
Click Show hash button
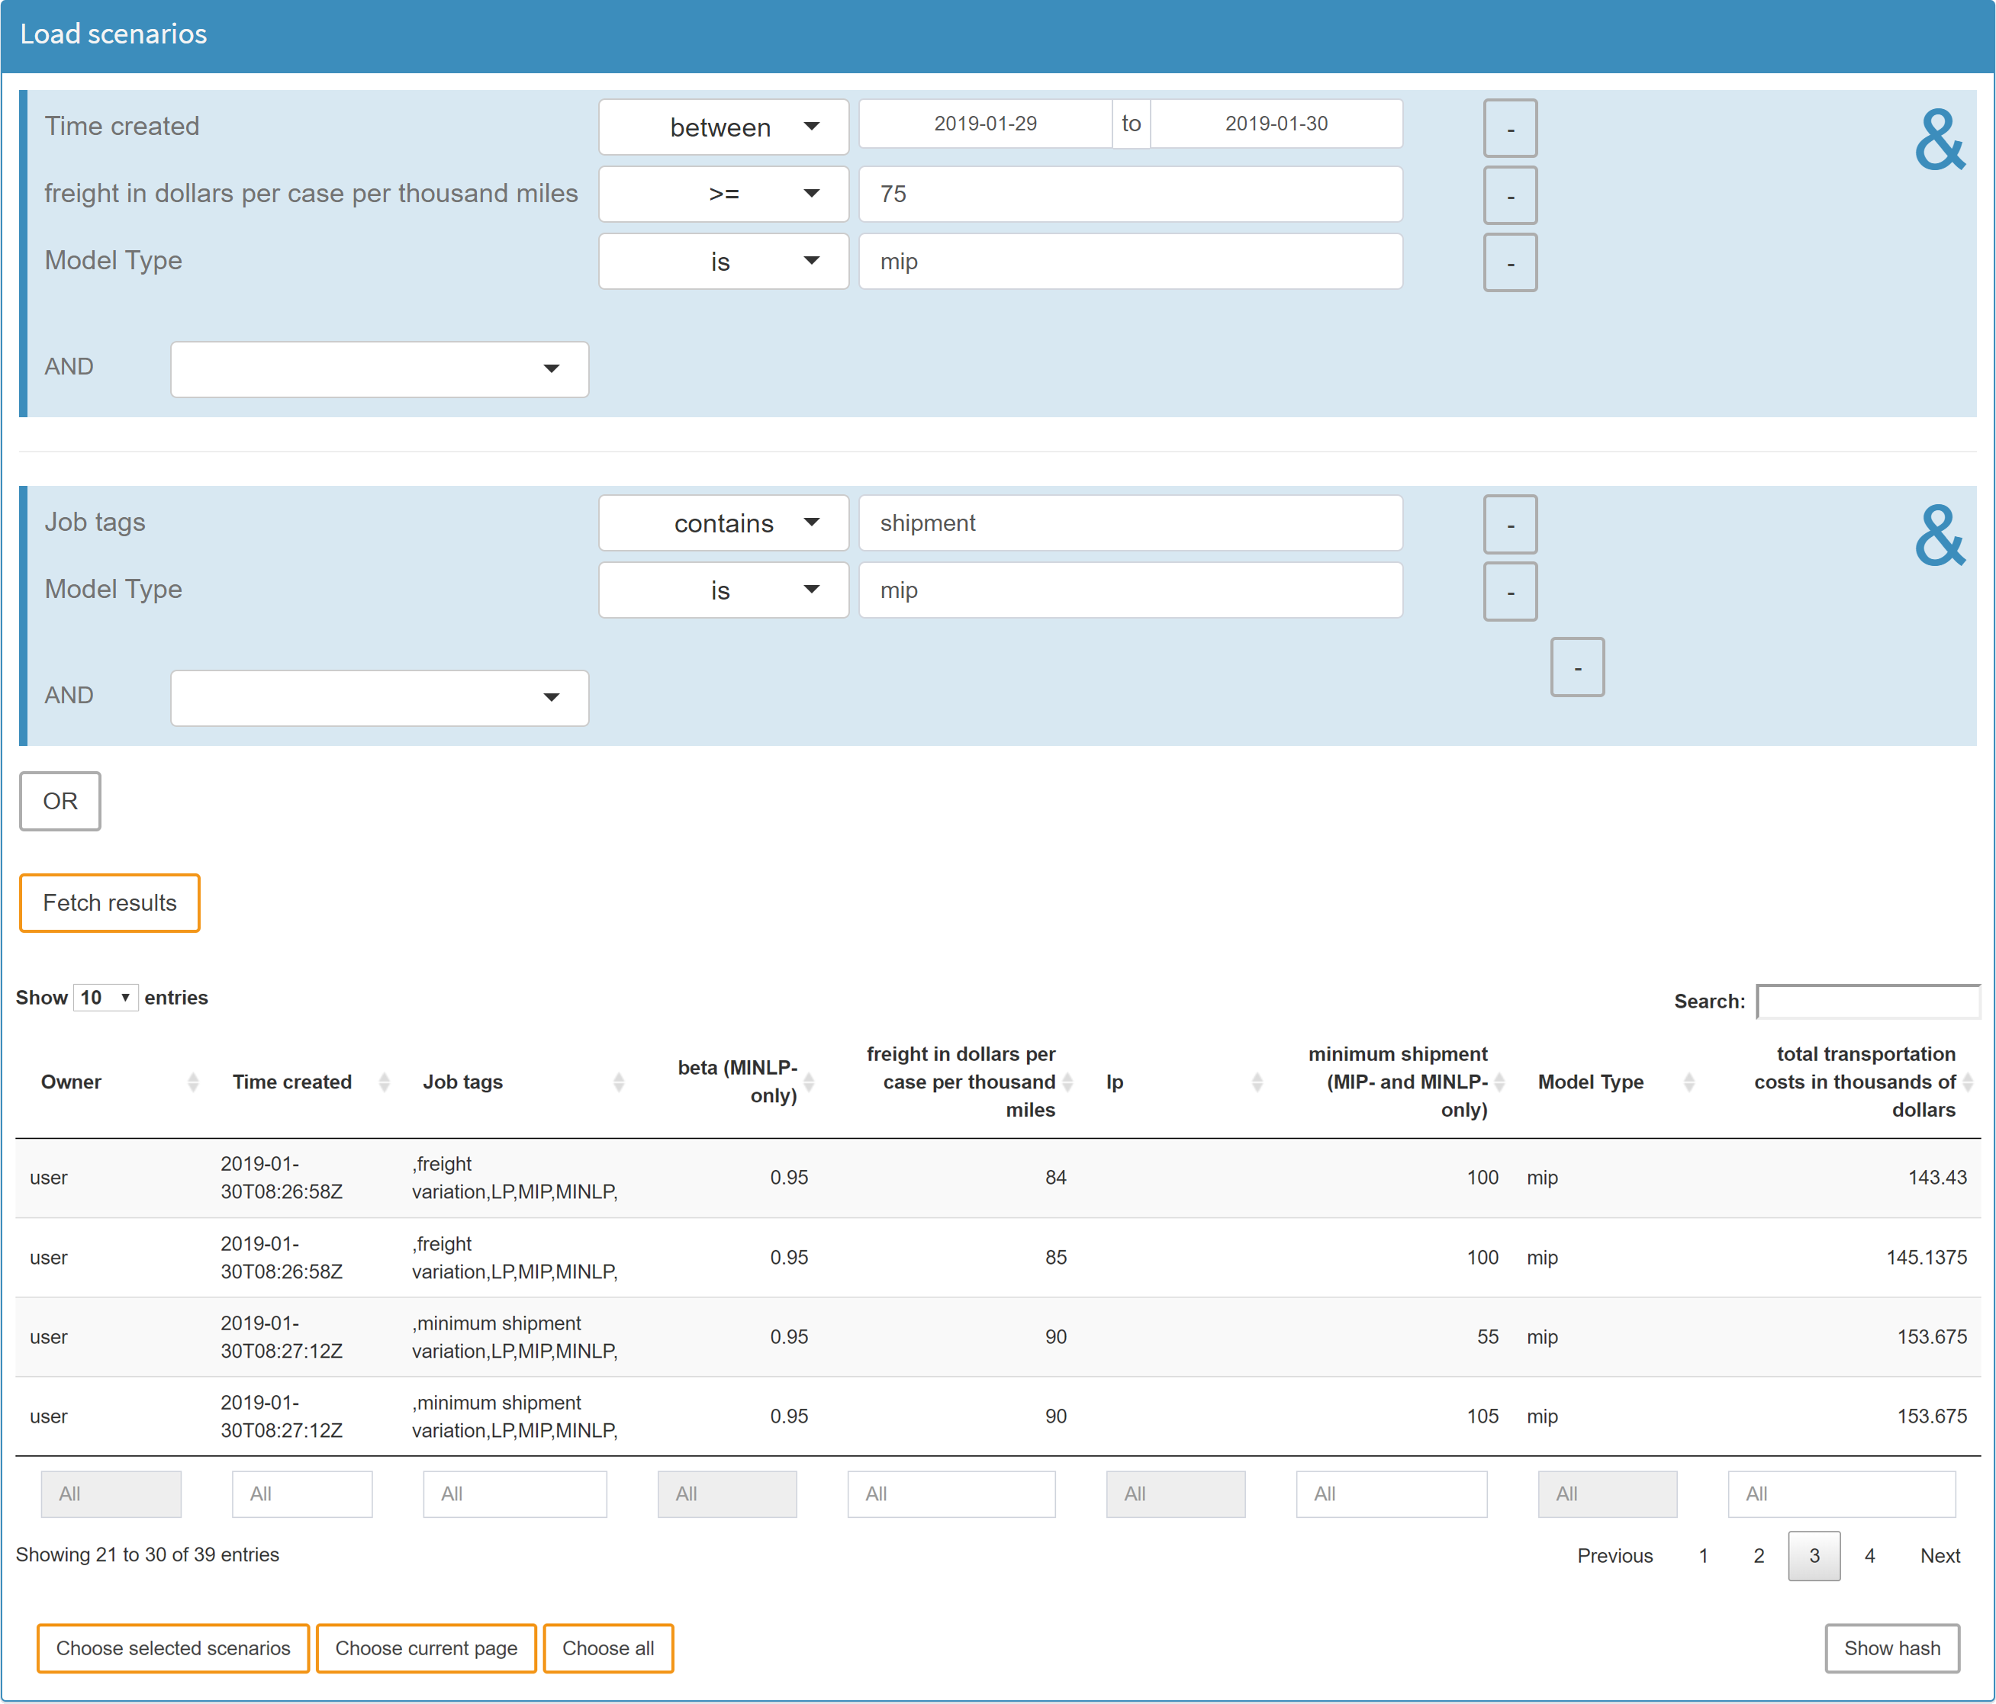point(1891,1648)
